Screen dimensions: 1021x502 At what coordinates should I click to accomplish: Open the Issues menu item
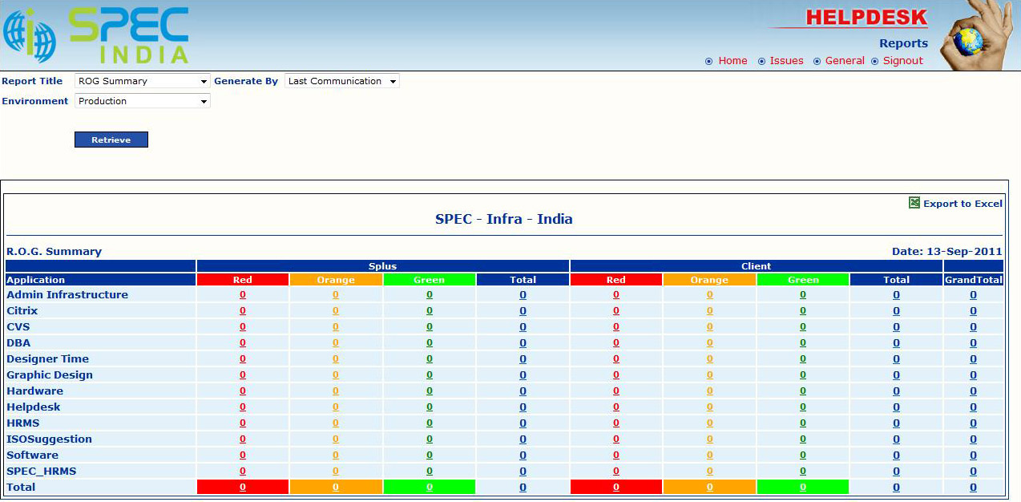(786, 61)
